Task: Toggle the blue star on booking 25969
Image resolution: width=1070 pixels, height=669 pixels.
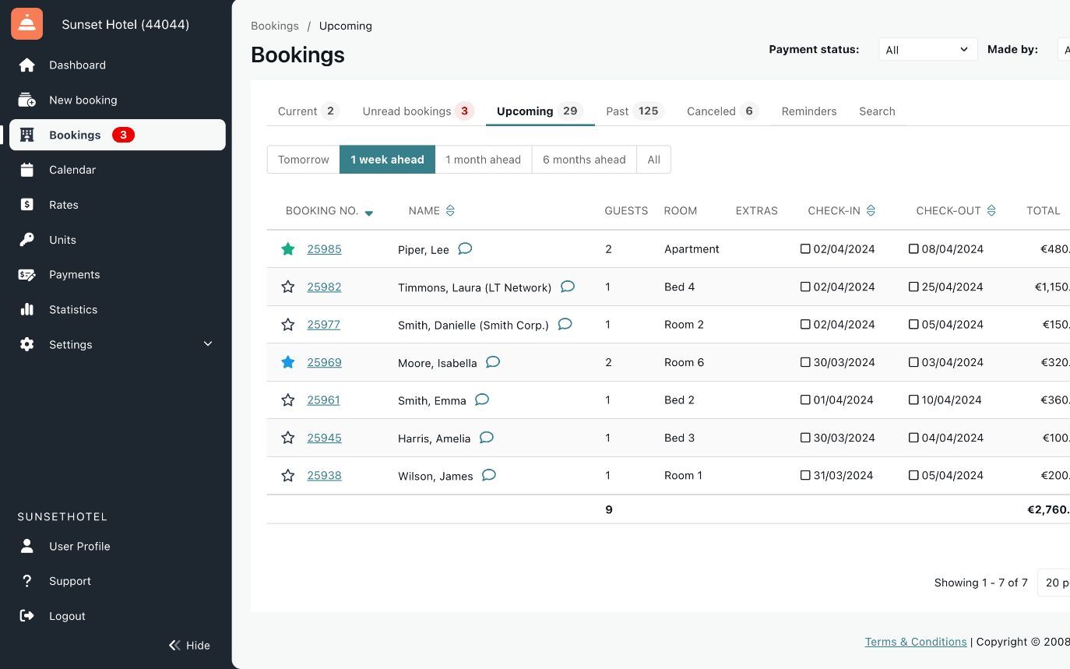Action: pyautogui.click(x=288, y=362)
